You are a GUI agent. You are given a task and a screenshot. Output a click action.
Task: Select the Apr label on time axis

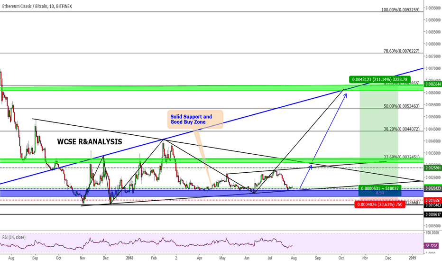click(x=200, y=258)
